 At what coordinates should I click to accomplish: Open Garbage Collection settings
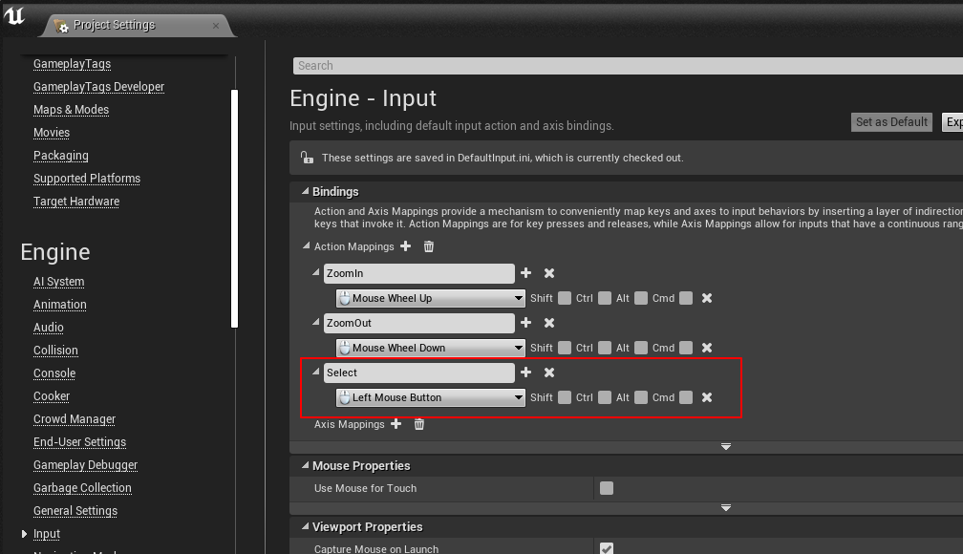click(x=82, y=488)
